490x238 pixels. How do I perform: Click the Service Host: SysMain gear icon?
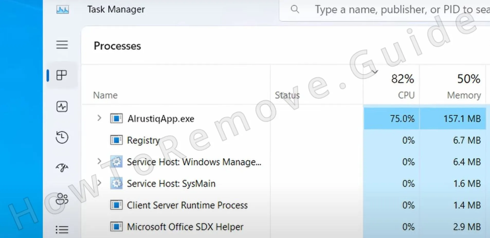[x=116, y=183]
